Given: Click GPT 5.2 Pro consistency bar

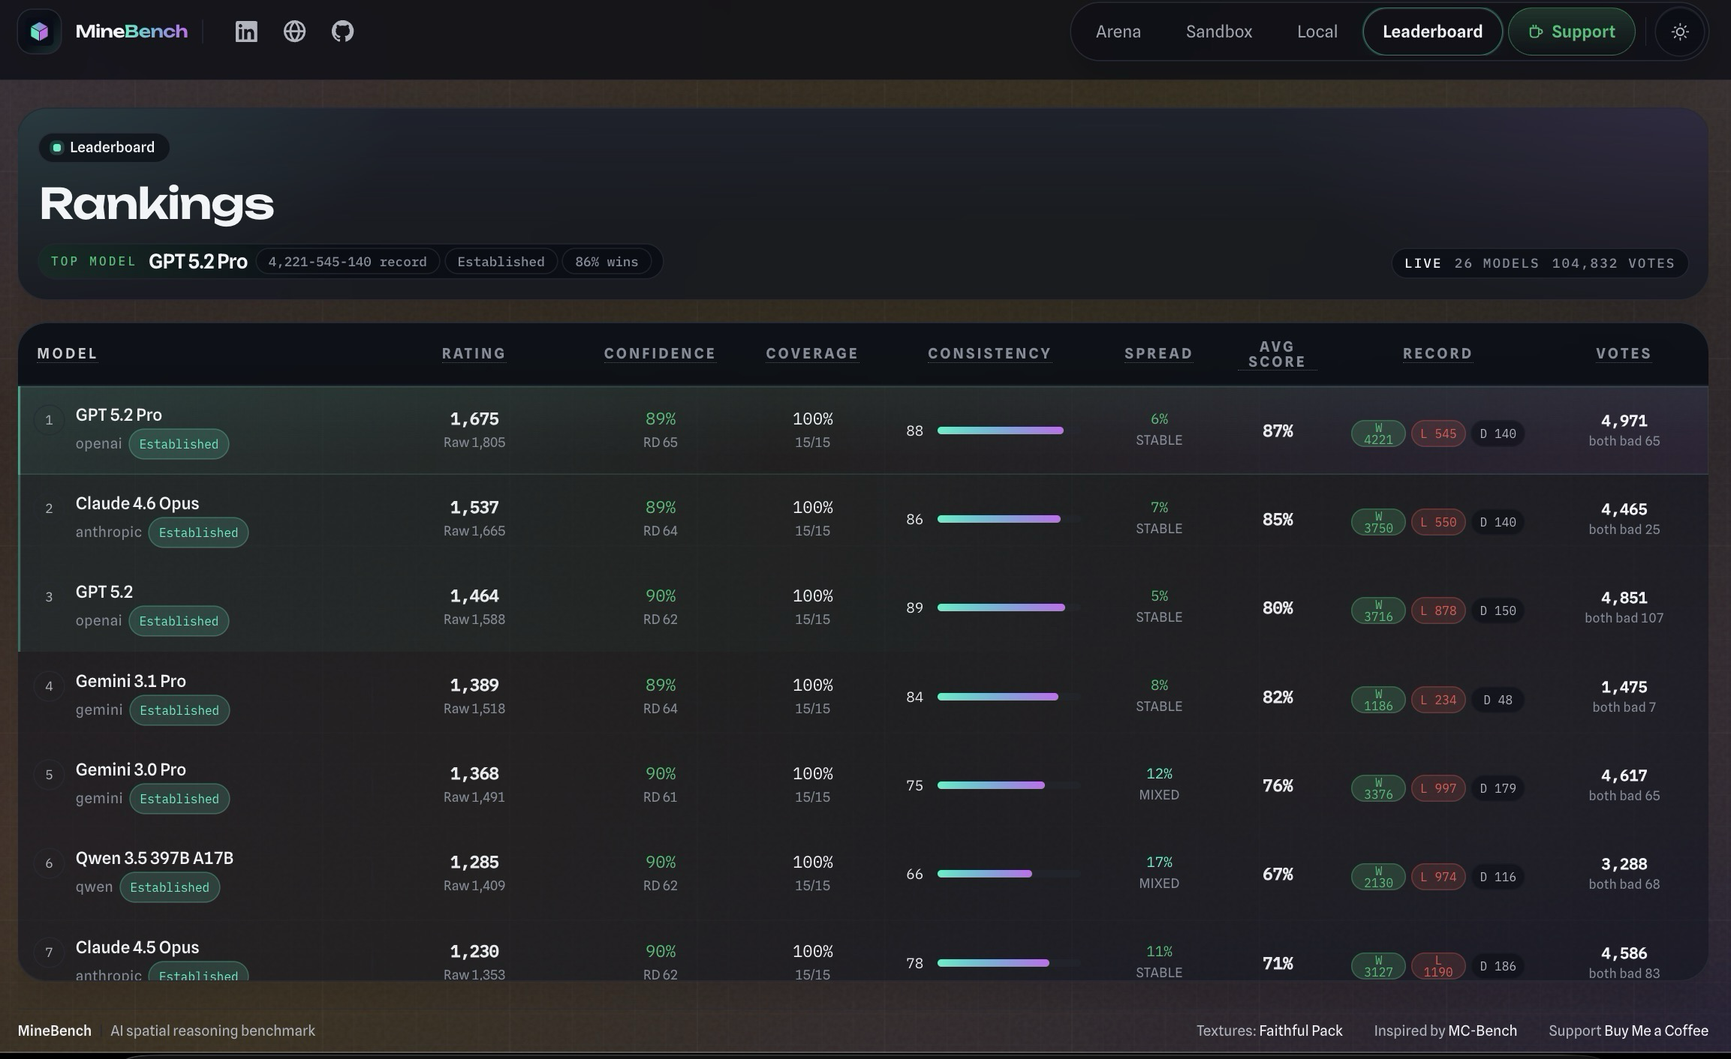Looking at the screenshot, I should [x=1000, y=430].
